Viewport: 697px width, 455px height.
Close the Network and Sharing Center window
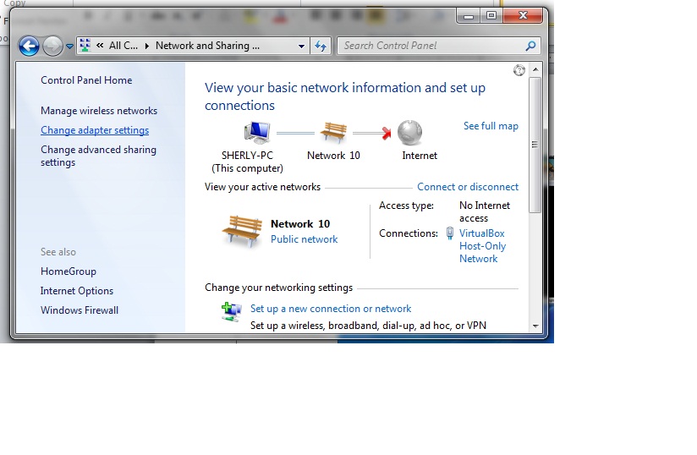coord(523,16)
